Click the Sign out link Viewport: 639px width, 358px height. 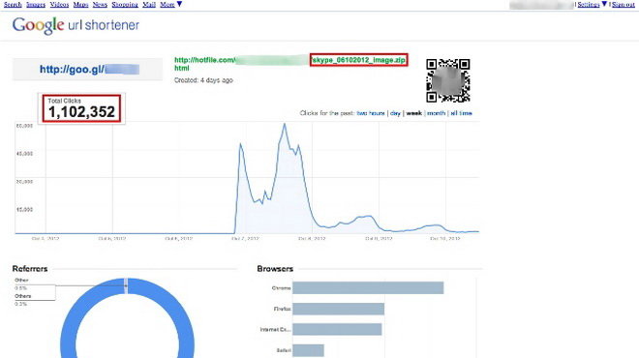pos(624,5)
